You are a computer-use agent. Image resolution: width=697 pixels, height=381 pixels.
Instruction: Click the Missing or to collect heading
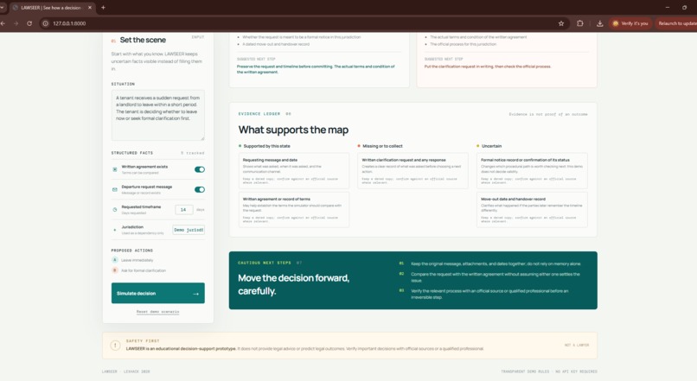coord(382,146)
